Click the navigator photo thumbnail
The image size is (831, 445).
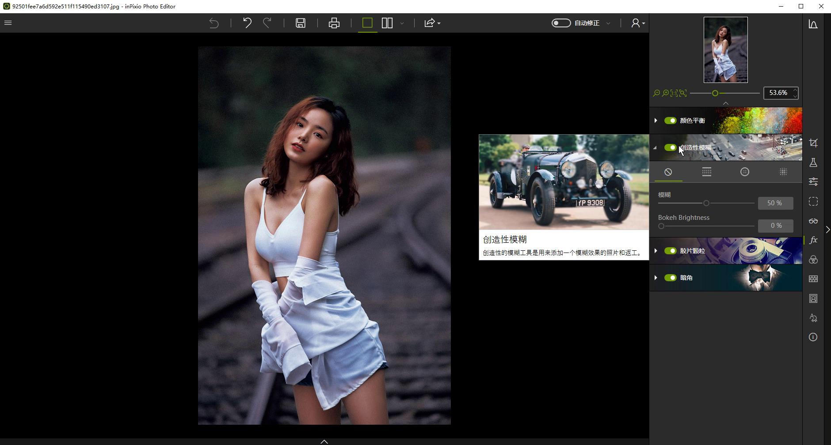pyautogui.click(x=726, y=50)
